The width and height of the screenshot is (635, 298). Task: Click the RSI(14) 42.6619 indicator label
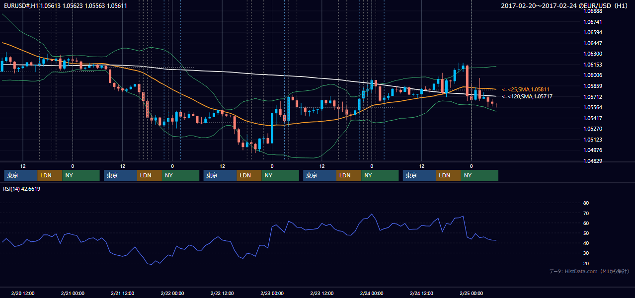(x=22, y=189)
